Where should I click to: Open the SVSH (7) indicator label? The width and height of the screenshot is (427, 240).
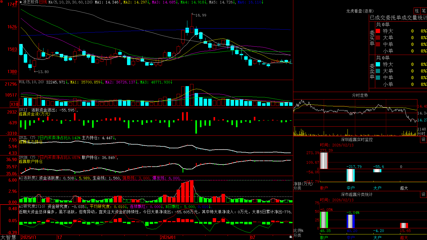(x=27, y=158)
